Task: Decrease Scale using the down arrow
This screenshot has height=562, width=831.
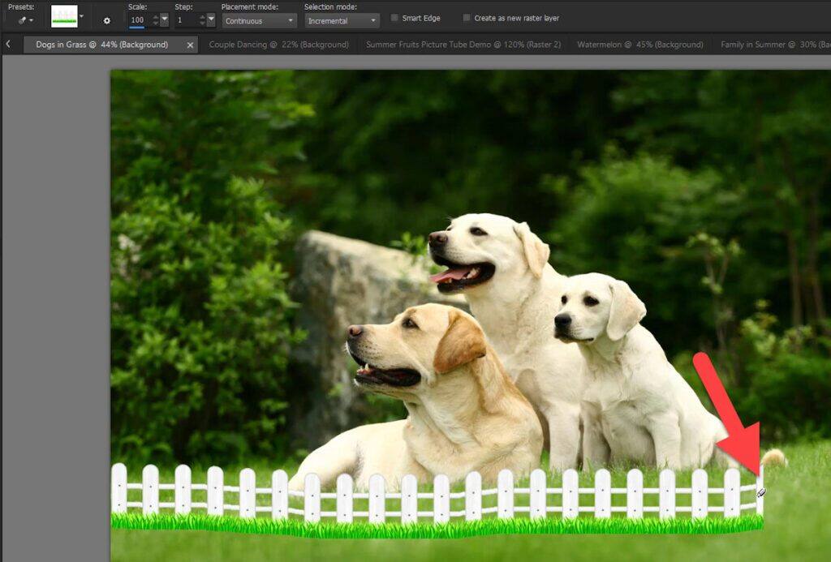Action: (154, 23)
